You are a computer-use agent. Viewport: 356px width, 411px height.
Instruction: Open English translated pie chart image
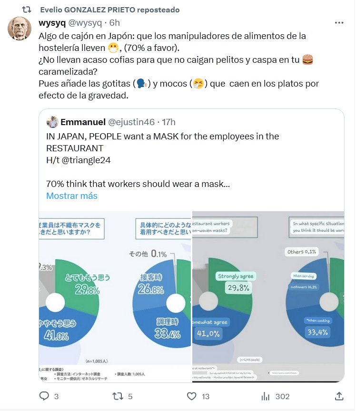tap(268, 296)
